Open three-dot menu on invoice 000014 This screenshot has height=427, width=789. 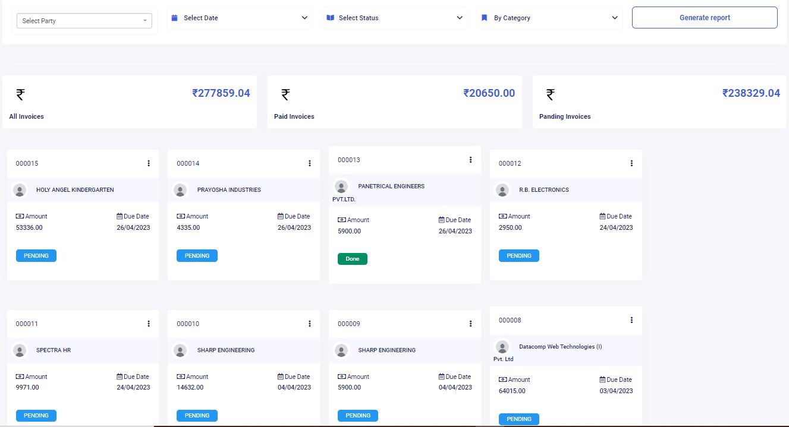pyautogui.click(x=310, y=163)
